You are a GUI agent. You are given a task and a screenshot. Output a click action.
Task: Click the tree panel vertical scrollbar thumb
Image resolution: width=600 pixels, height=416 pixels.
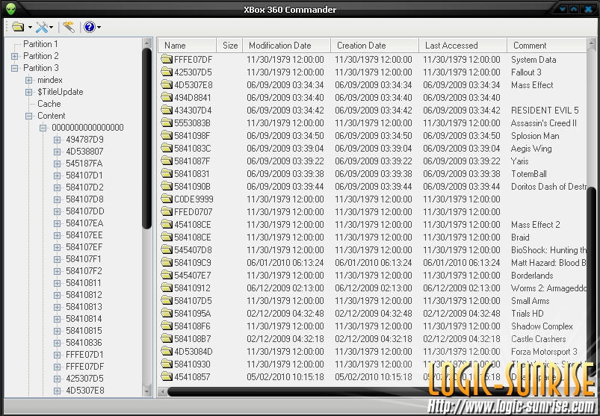click(147, 139)
